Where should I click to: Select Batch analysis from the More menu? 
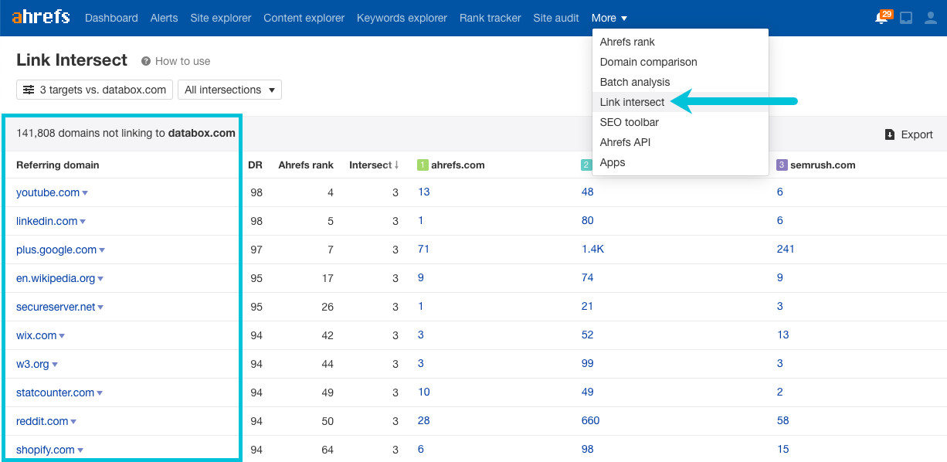tap(681, 82)
